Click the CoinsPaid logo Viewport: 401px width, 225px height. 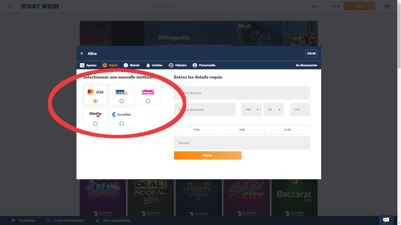(x=122, y=114)
